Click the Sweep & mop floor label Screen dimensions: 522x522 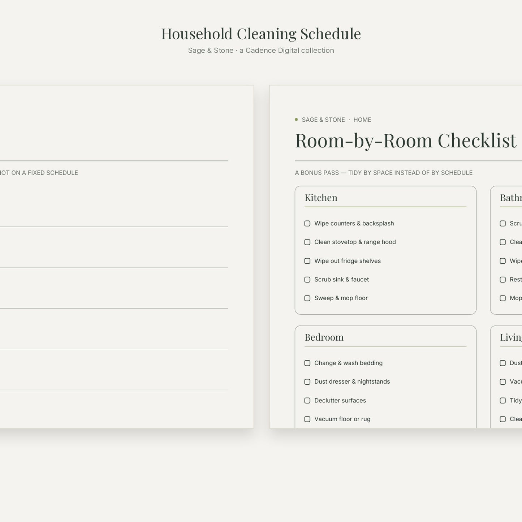click(341, 298)
